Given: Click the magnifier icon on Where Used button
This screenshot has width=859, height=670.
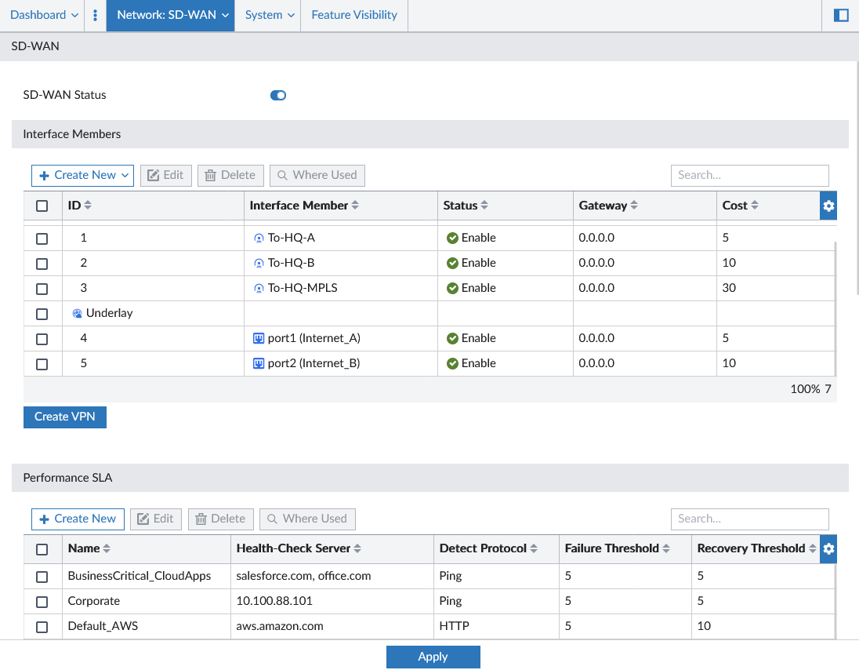Looking at the screenshot, I should [282, 175].
